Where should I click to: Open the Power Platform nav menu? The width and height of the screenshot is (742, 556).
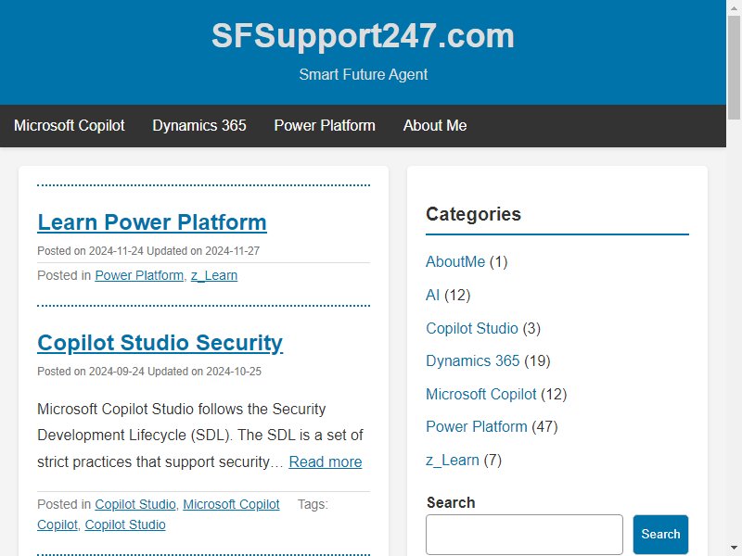tap(325, 125)
